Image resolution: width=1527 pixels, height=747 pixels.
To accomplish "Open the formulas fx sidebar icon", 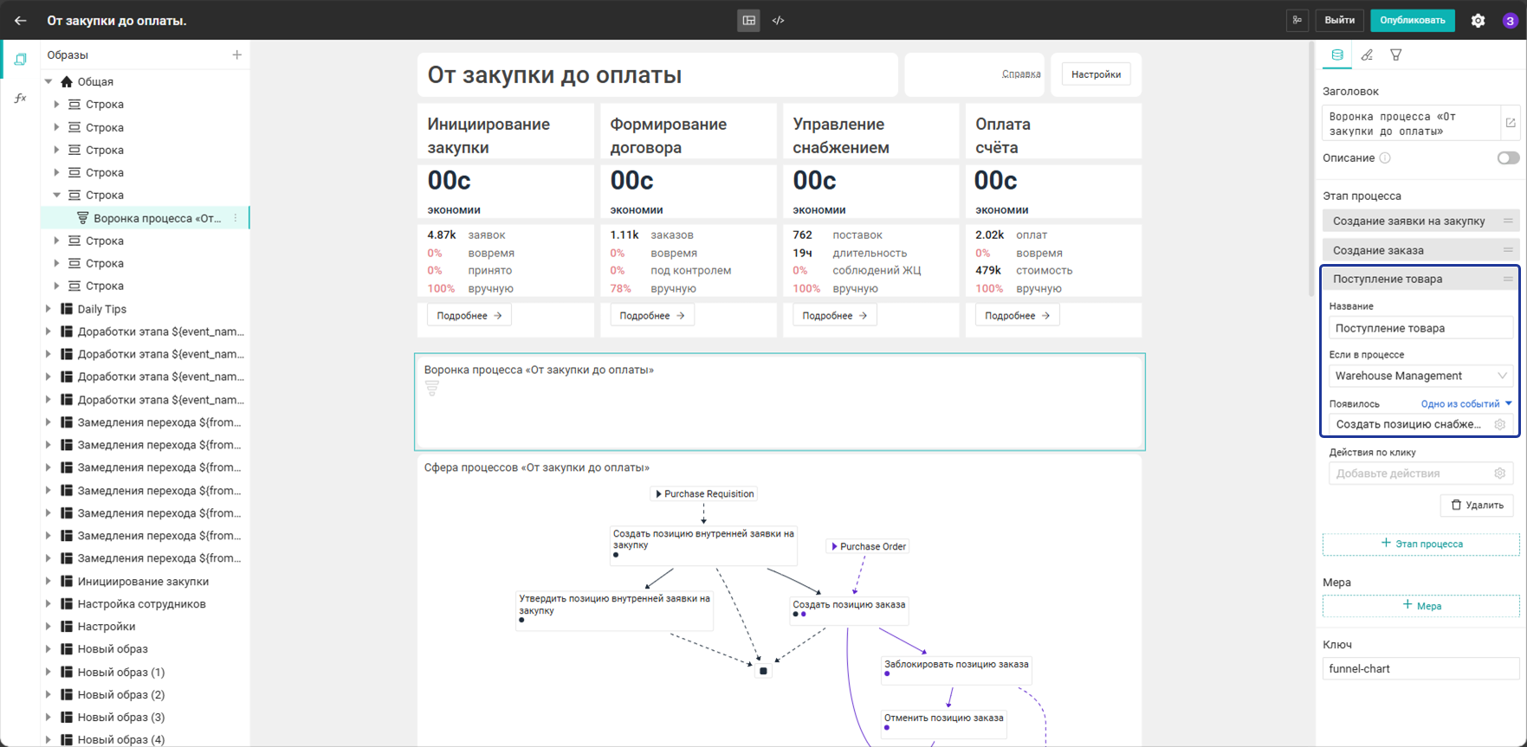I will pos(20,99).
